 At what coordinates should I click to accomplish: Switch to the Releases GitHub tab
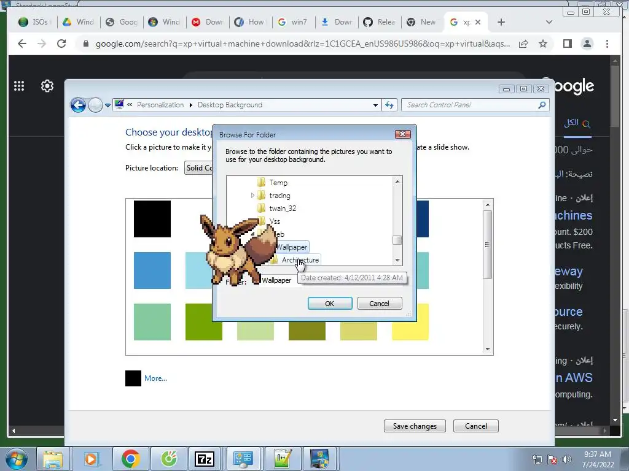pyautogui.click(x=380, y=22)
